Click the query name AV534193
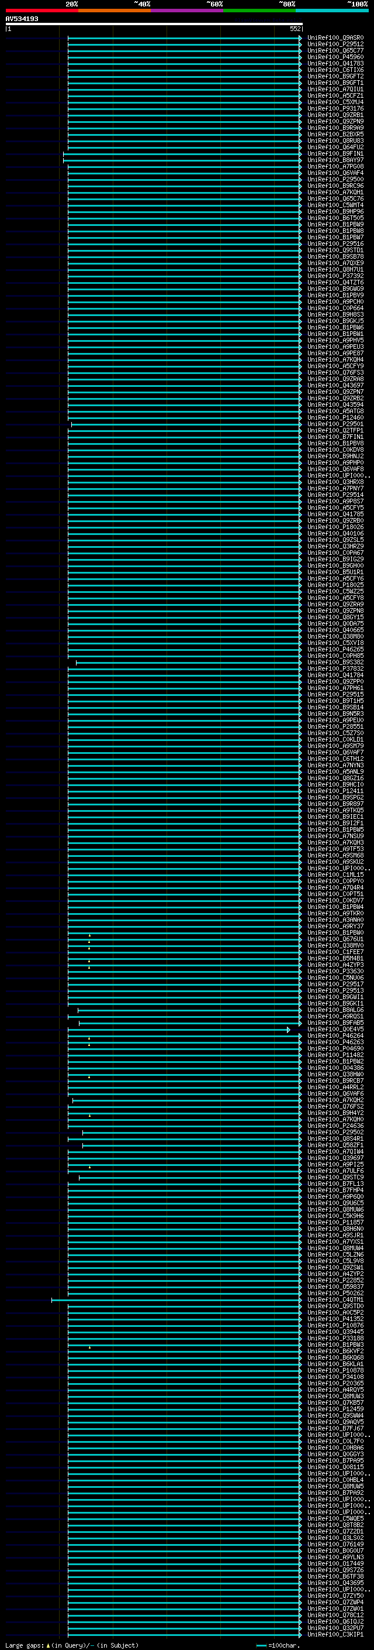 (x=22, y=19)
